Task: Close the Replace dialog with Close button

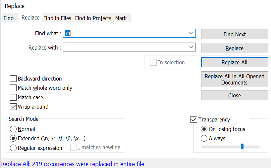Action: point(235,95)
